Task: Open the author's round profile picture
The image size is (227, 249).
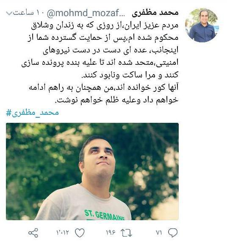Action: 202,25
